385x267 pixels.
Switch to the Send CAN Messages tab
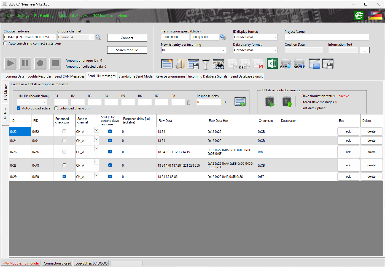pos(69,76)
